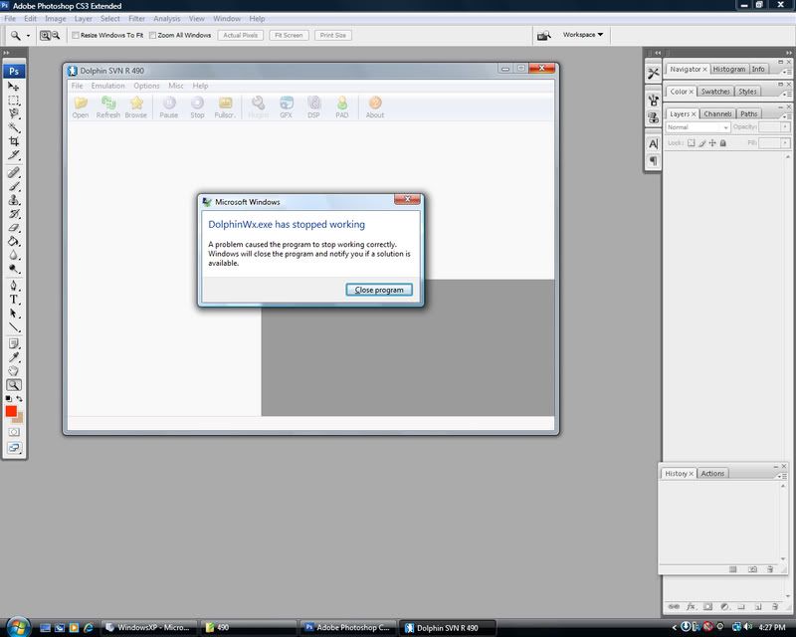Select the Slice tool
The width and height of the screenshot is (796, 637).
[14, 155]
